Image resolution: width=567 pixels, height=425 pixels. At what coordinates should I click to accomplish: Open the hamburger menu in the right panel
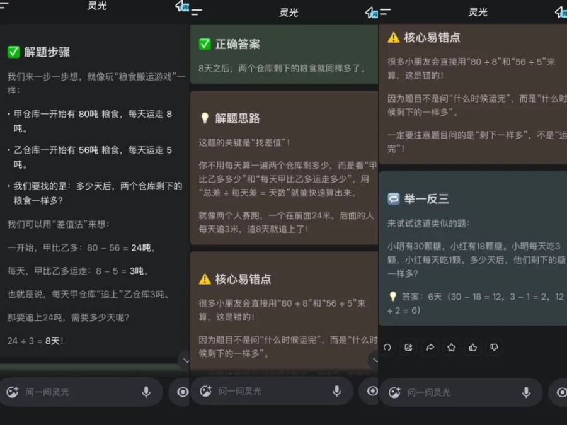pyautogui.click(x=385, y=12)
